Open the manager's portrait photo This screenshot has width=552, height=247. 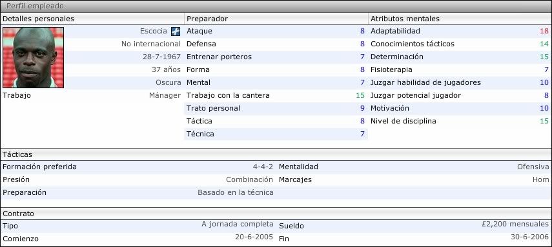[x=33, y=57]
